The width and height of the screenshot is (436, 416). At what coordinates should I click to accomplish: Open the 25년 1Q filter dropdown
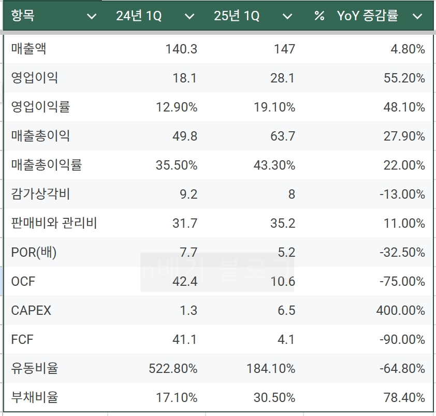287,16
